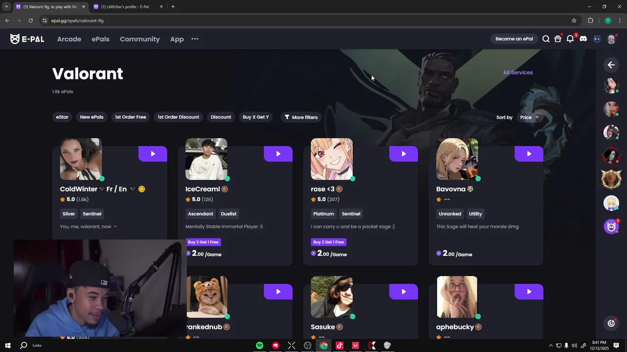Open the ePals menu

coord(100,39)
